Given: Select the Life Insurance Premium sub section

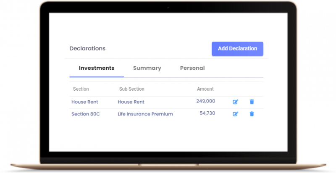Looking at the screenshot, I should [x=145, y=114].
